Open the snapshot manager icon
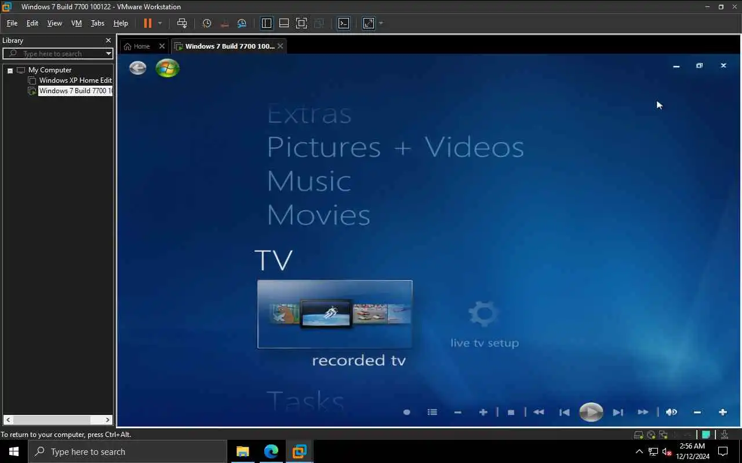Image resolution: width=742 pixels, height=463 pixels. click(242, 23)
